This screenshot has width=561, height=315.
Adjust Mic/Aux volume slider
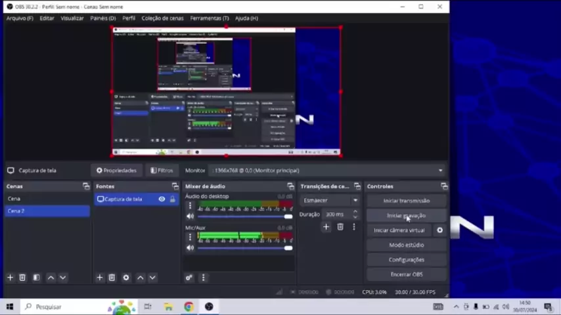245,248
